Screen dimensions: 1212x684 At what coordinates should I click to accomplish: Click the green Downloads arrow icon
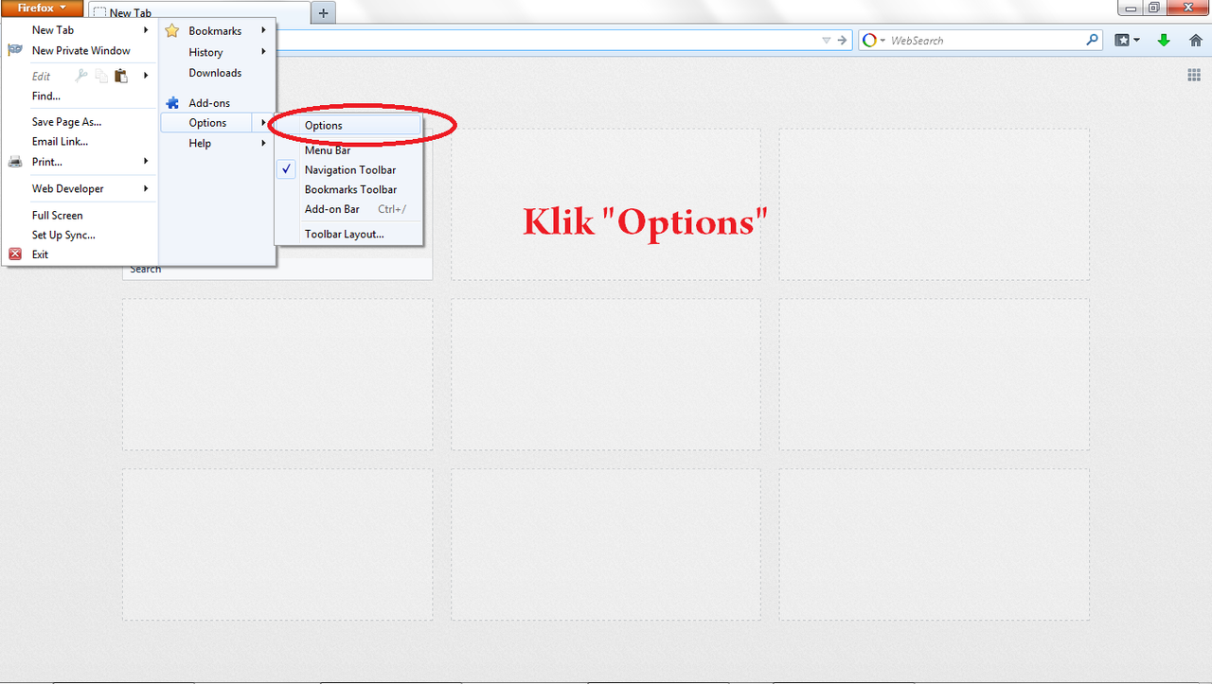point(1164,41)
